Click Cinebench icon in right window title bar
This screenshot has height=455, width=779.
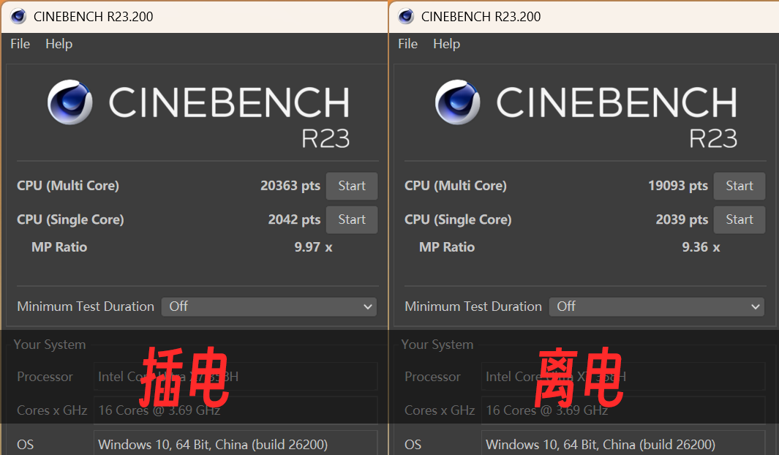pos(406,16)
